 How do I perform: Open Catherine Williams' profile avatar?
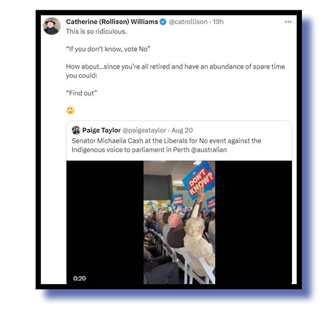52,26
